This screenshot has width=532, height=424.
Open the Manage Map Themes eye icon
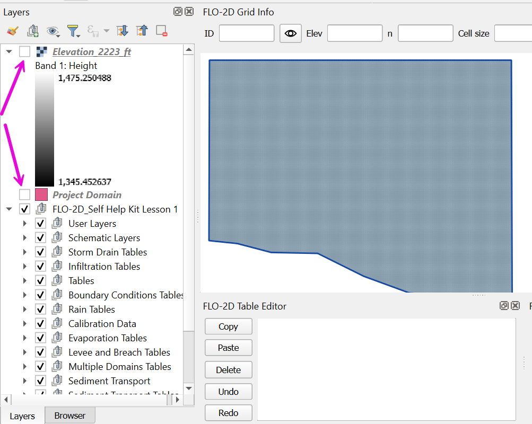click(x=53, y=31)
